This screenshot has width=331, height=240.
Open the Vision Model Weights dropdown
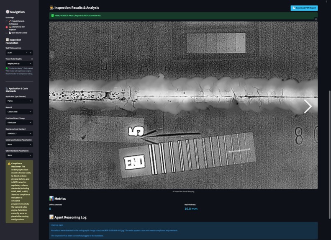tap(19, 64)
